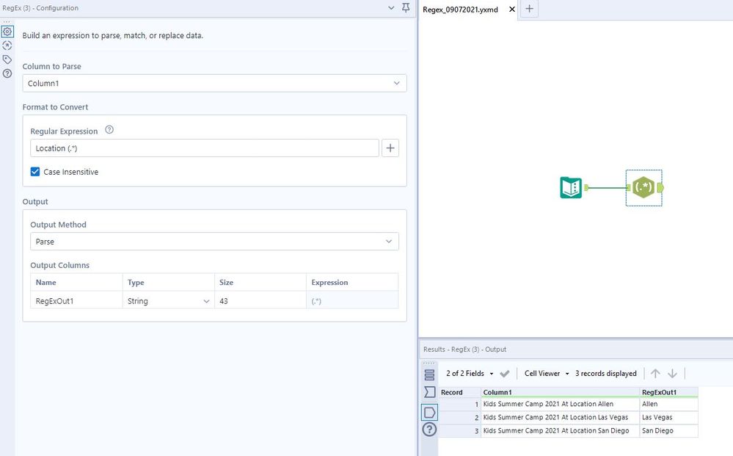The width and height of the screenshot is (733, 456).
Task: Click the RegEx tool output anchor
Action: coord(660,187)
